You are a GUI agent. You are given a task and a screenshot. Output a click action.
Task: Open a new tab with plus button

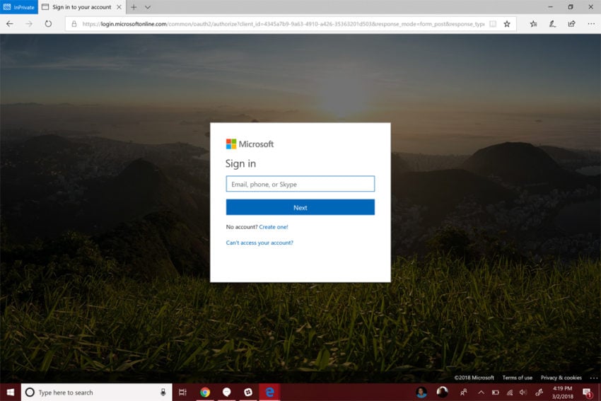[x=134, y=7]
